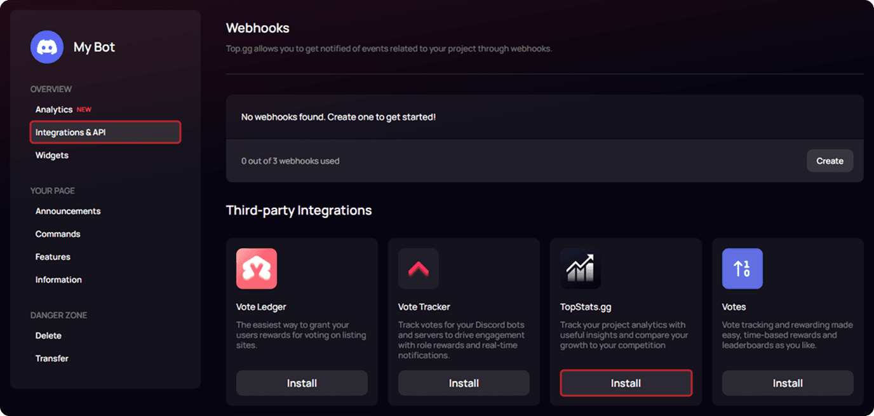Screen dimensions: 874x416
Task: Click the My Bot title
Action: pyautogui.click(x=94, y=47)
